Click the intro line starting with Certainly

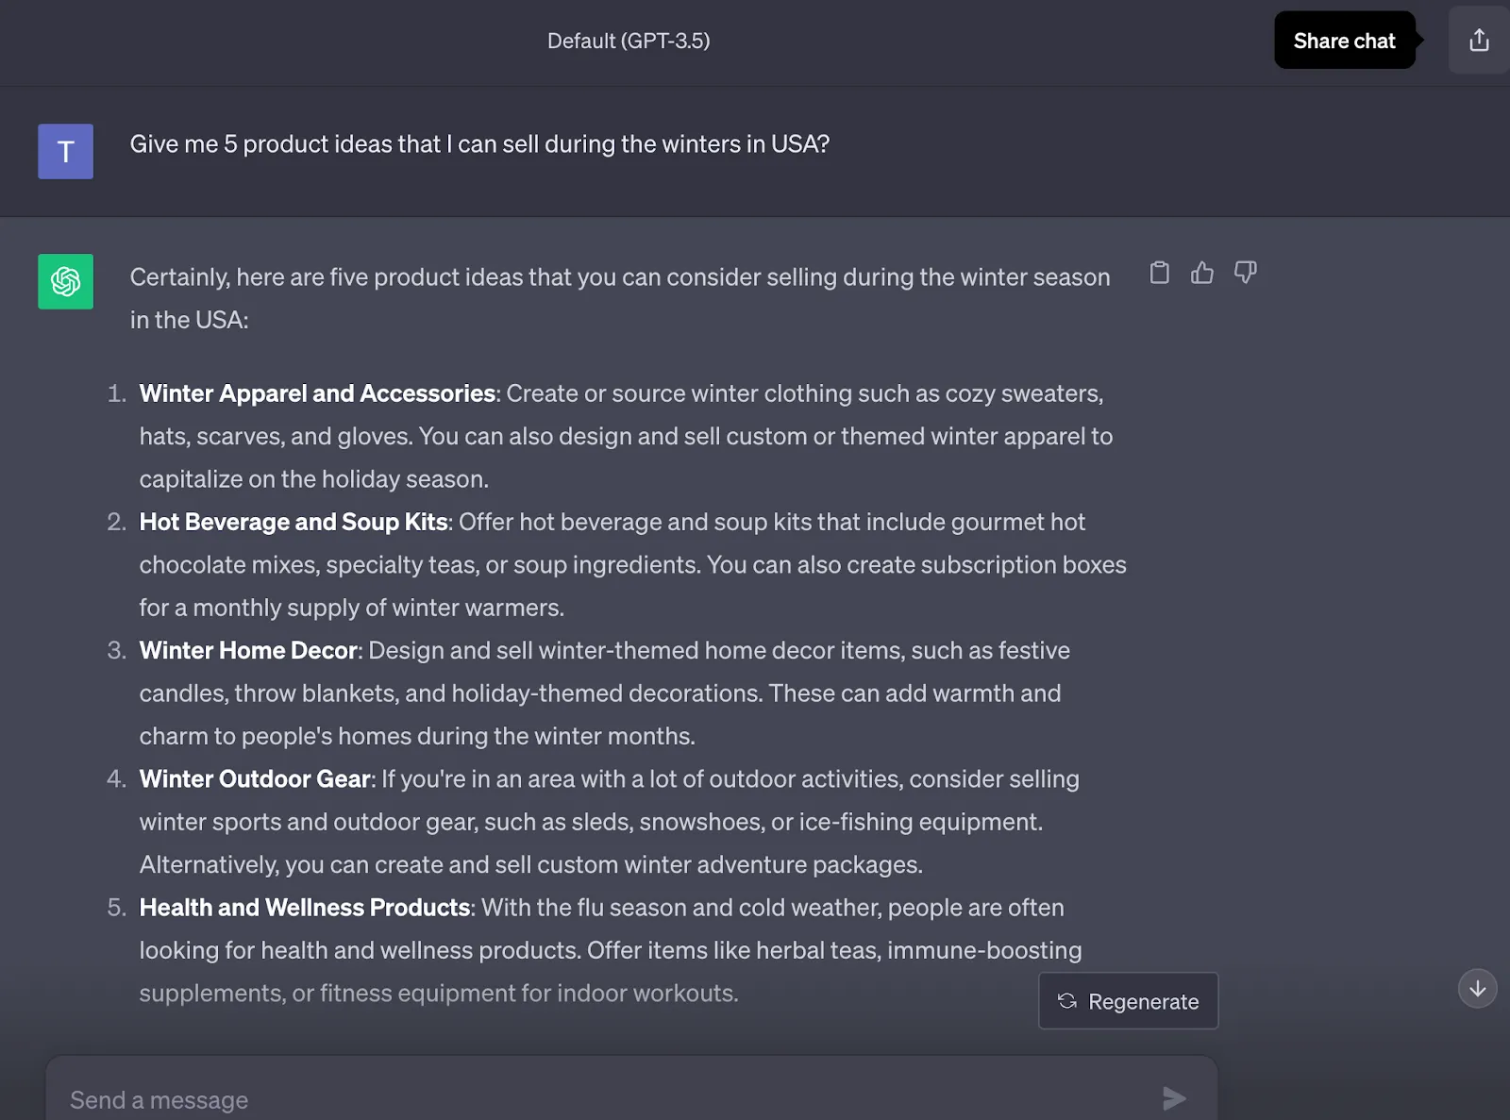pyautogui.click(x=620, y=276)
